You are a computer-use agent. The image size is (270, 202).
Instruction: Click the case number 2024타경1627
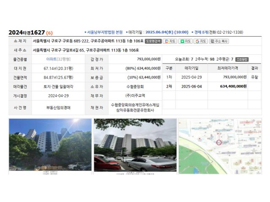click(27, 32)
